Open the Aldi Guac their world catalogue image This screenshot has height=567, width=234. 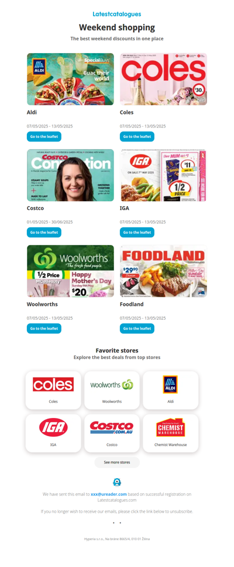click(x=70, y=79)
